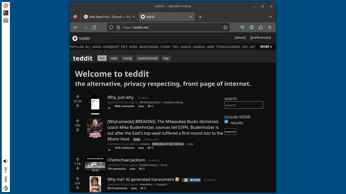The width and height of the screenshot is (346, 194).
Task: Downvote the Wojnarowski BREAKING post
Action: (78, 130)
